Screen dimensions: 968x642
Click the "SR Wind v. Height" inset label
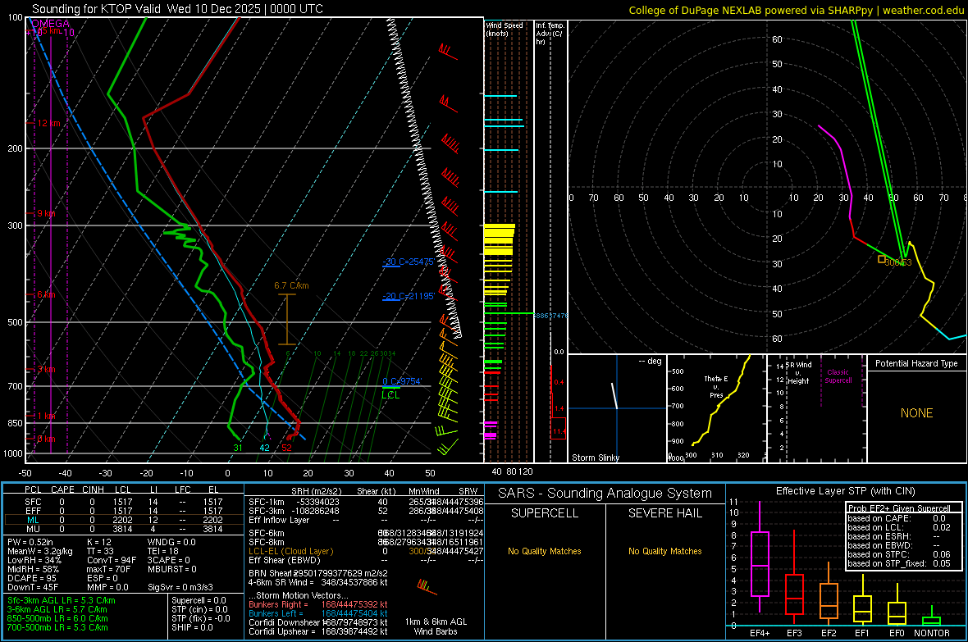pos(798,373)
